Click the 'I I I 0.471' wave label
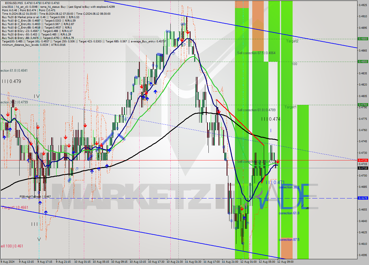This screenshot has width=369, height=265. click(x=275, y=182)
